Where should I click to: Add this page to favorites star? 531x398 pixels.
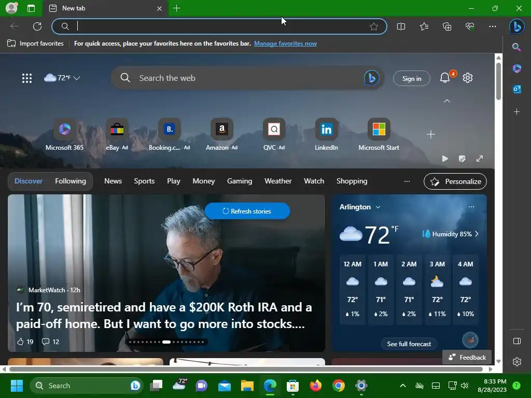[374, 26]
